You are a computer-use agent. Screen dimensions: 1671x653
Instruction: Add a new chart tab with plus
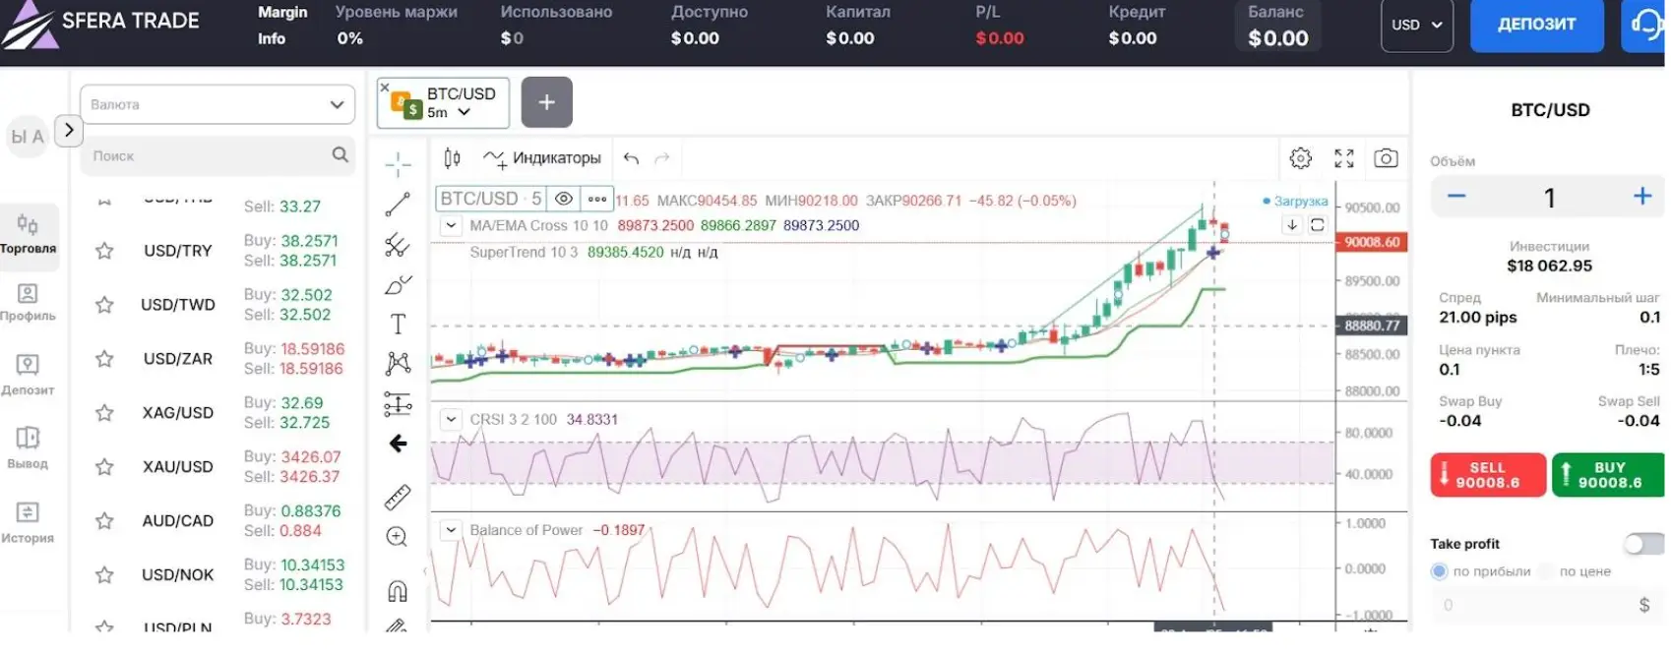(547, 101)
